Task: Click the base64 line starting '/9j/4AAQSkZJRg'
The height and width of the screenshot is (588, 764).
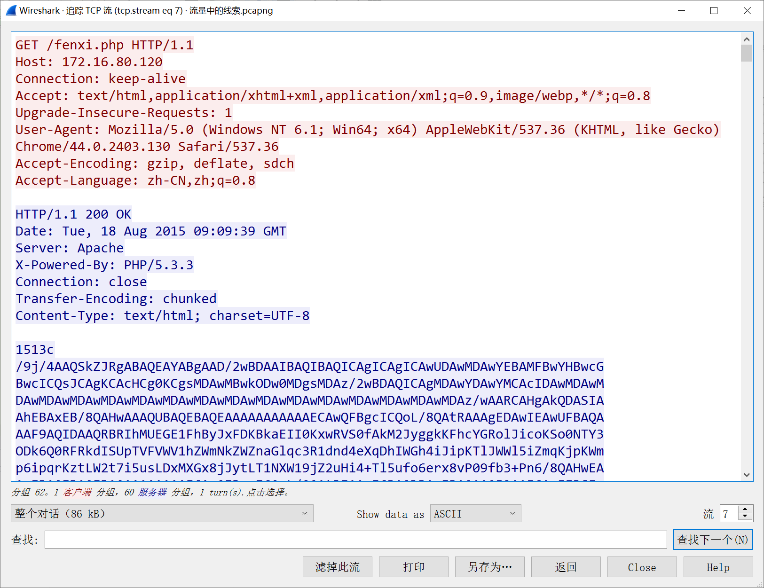Action: tap(310, 367)
